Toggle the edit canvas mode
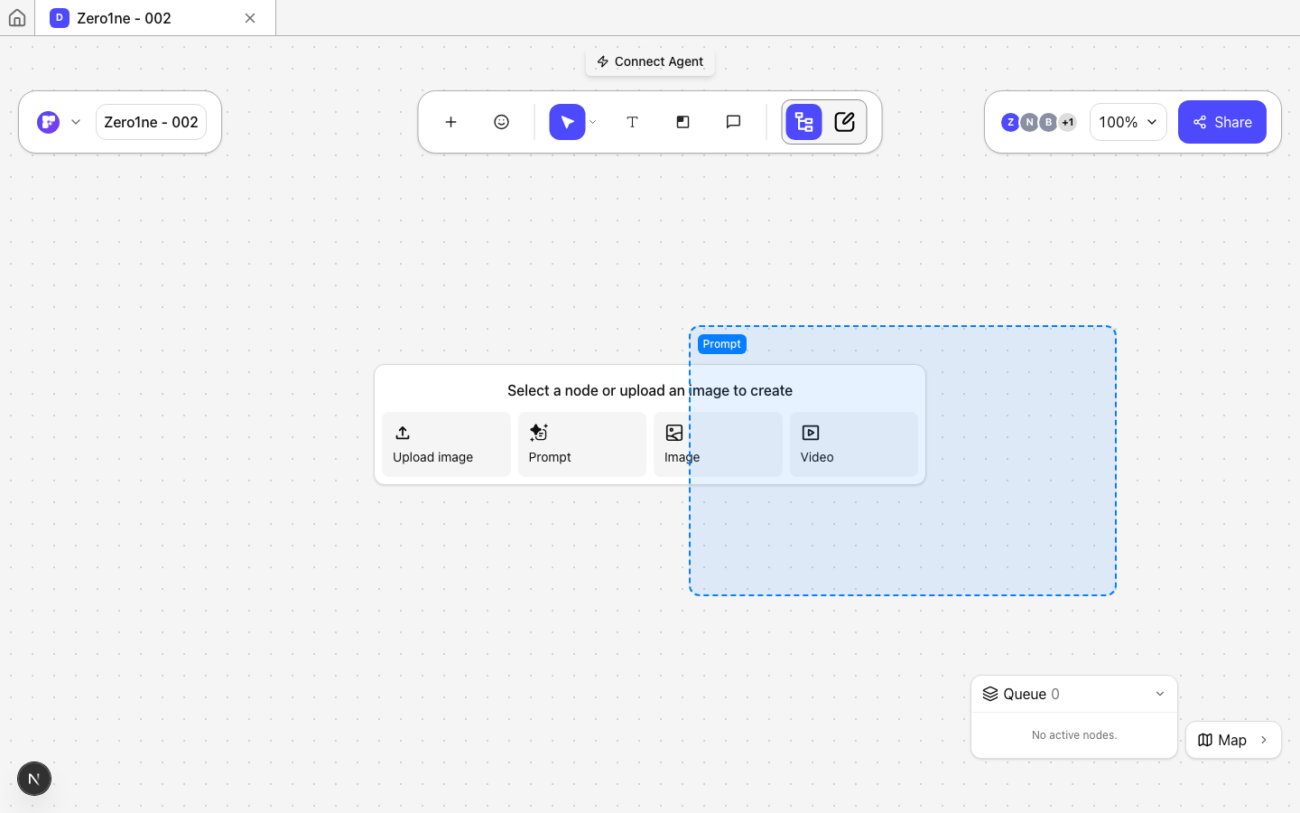 click(x=845, y=122)
